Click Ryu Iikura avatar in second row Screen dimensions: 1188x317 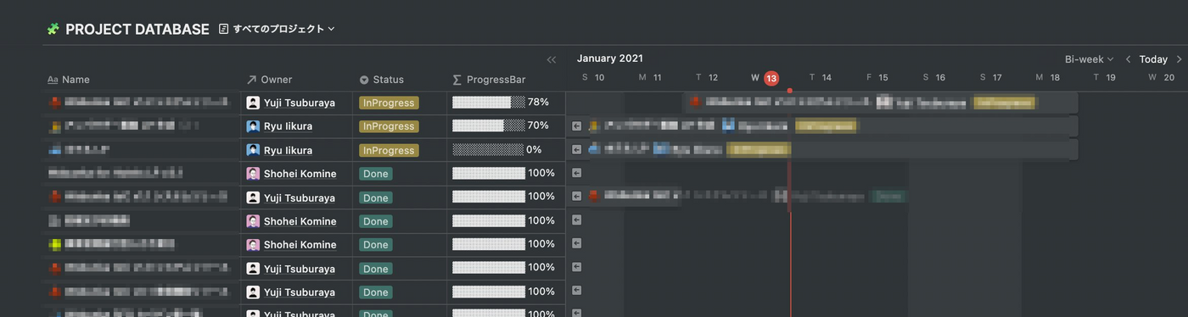coord(253,126)
